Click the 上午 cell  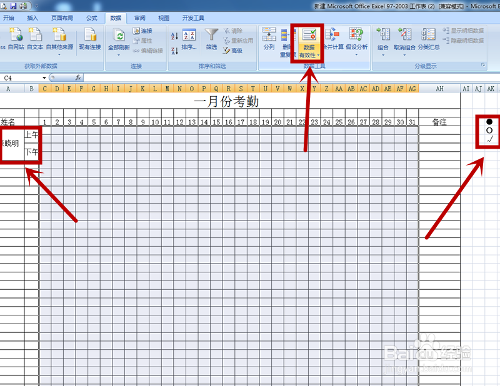click(32, 134)
